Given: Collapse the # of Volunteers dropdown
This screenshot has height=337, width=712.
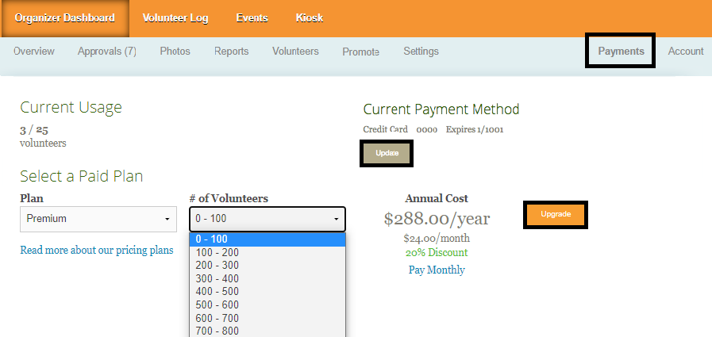Looking at the screenshot, I should (267, 219).
